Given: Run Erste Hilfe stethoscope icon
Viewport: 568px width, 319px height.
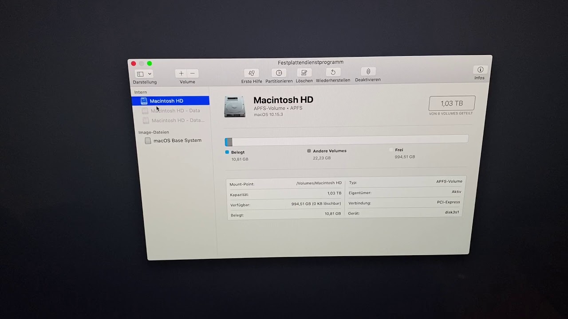Looking at the screenshot, I should tap(252, 73).
